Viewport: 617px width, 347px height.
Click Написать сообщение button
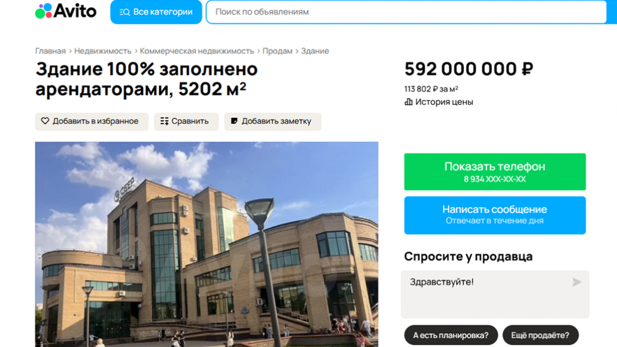click(495, 215)
